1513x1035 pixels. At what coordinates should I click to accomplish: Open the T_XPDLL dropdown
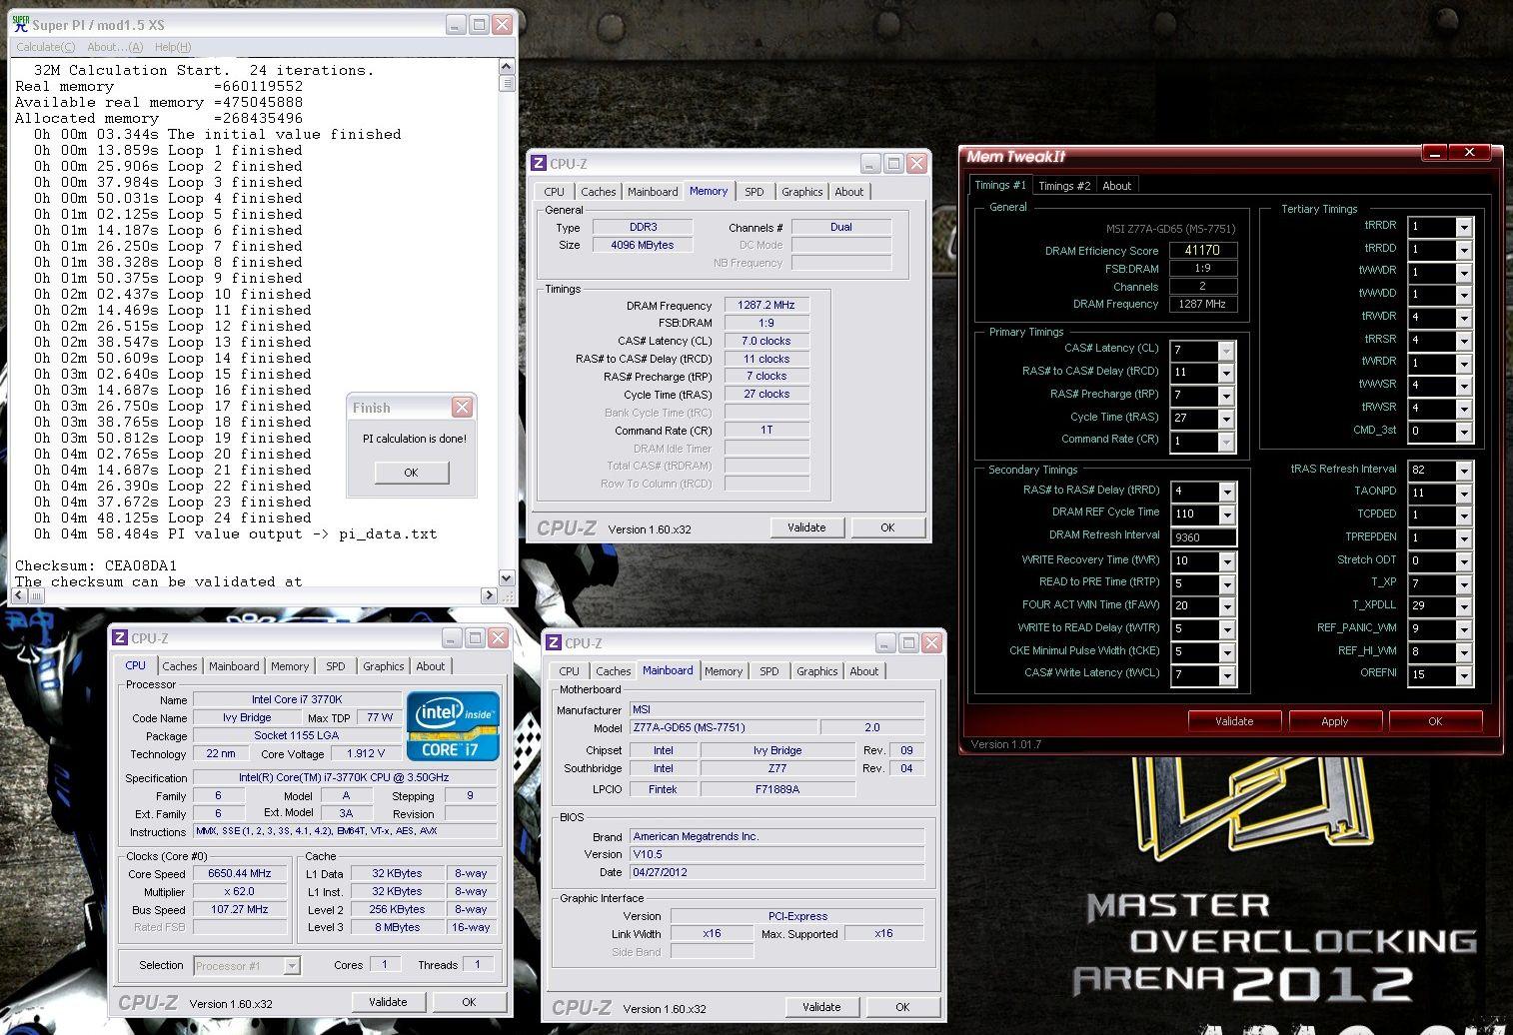click(x=1463, y=607)
